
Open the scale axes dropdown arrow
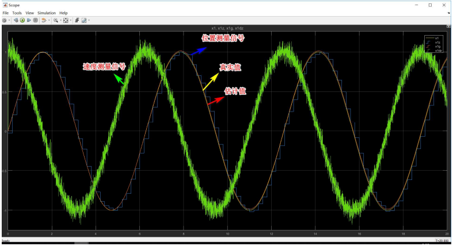pos(70,20)
